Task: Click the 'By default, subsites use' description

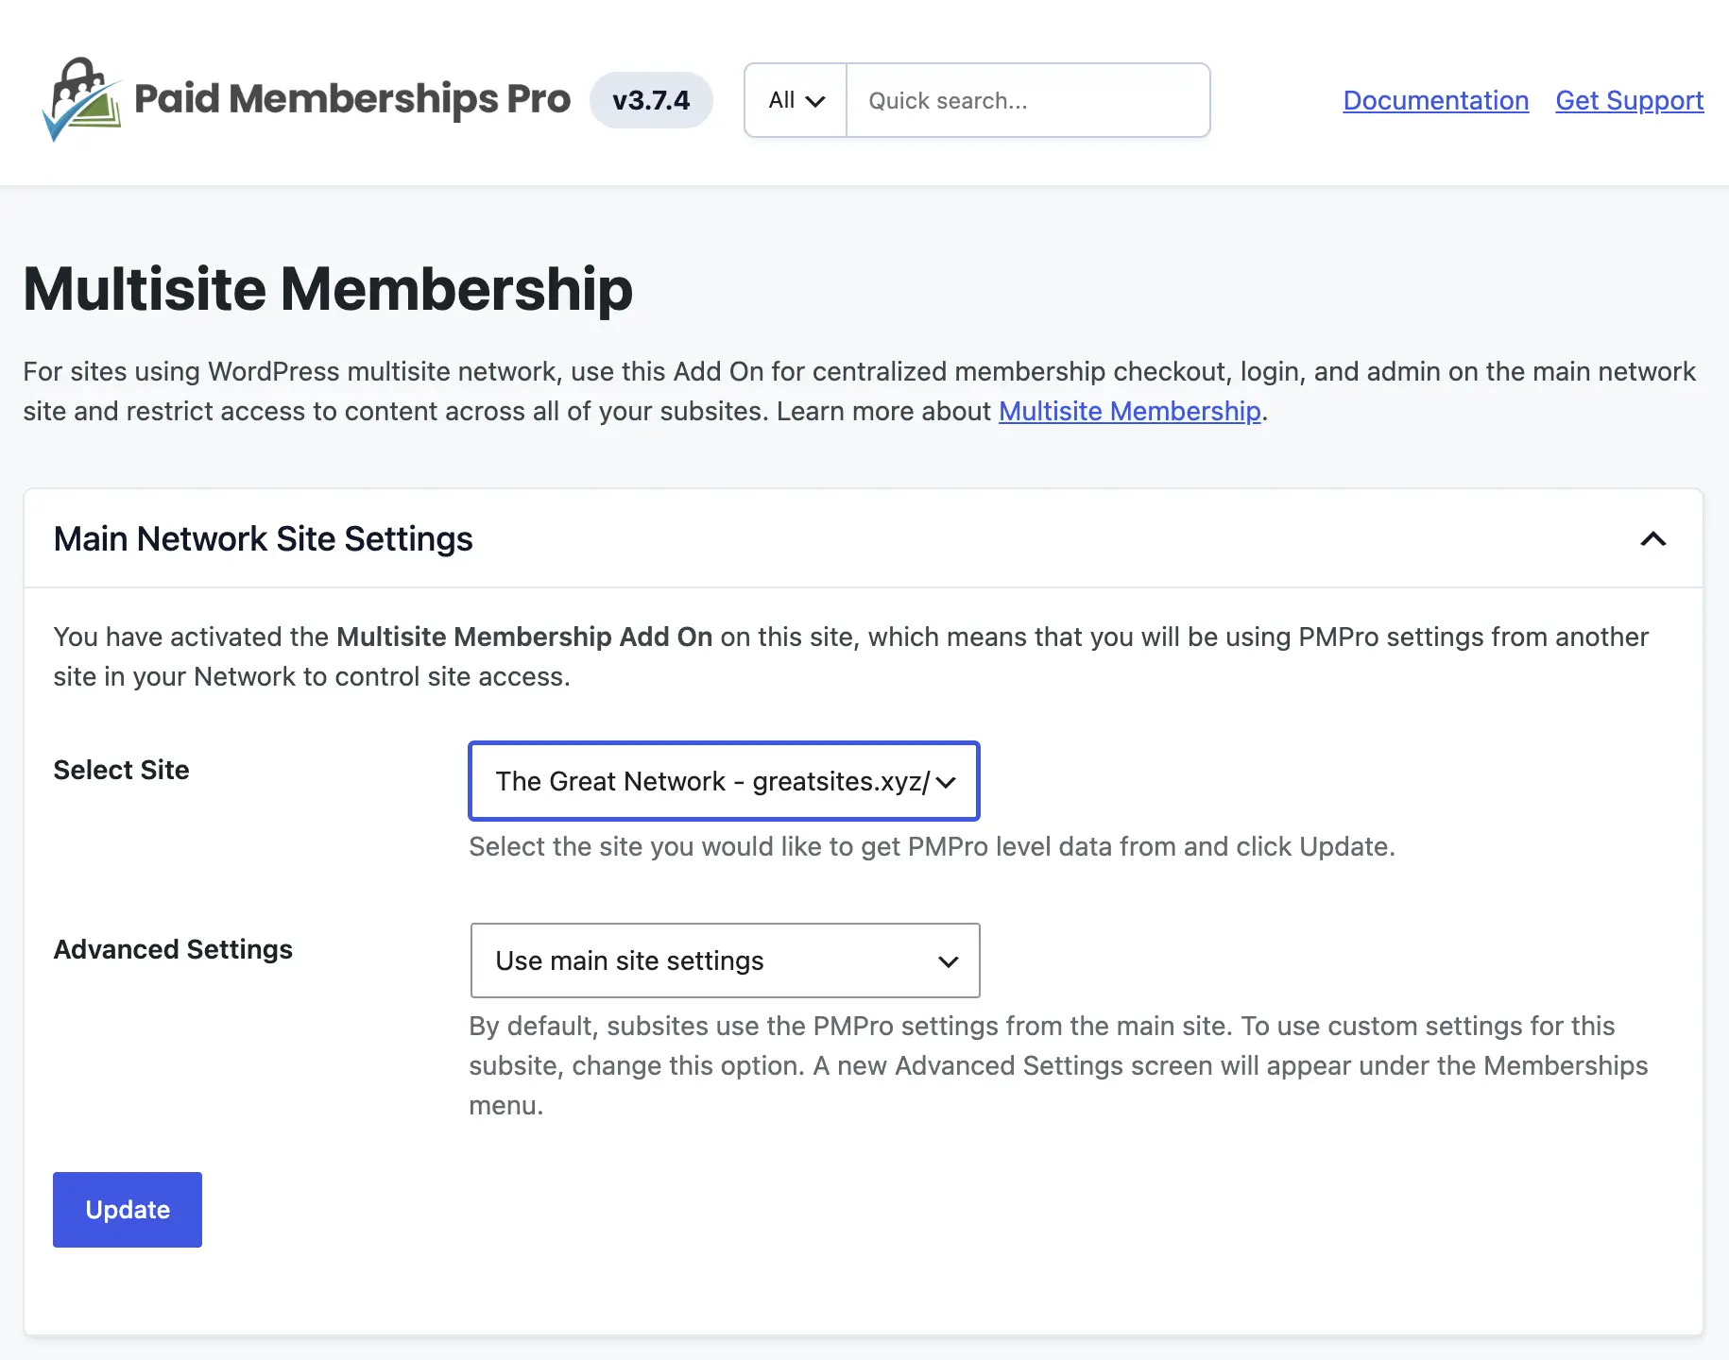Action: tap(1058, 1065)
